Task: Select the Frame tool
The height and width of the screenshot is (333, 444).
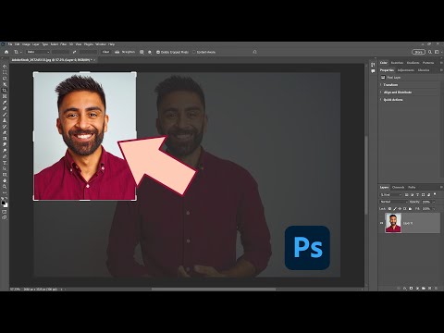Action: (x=5, y=96)
